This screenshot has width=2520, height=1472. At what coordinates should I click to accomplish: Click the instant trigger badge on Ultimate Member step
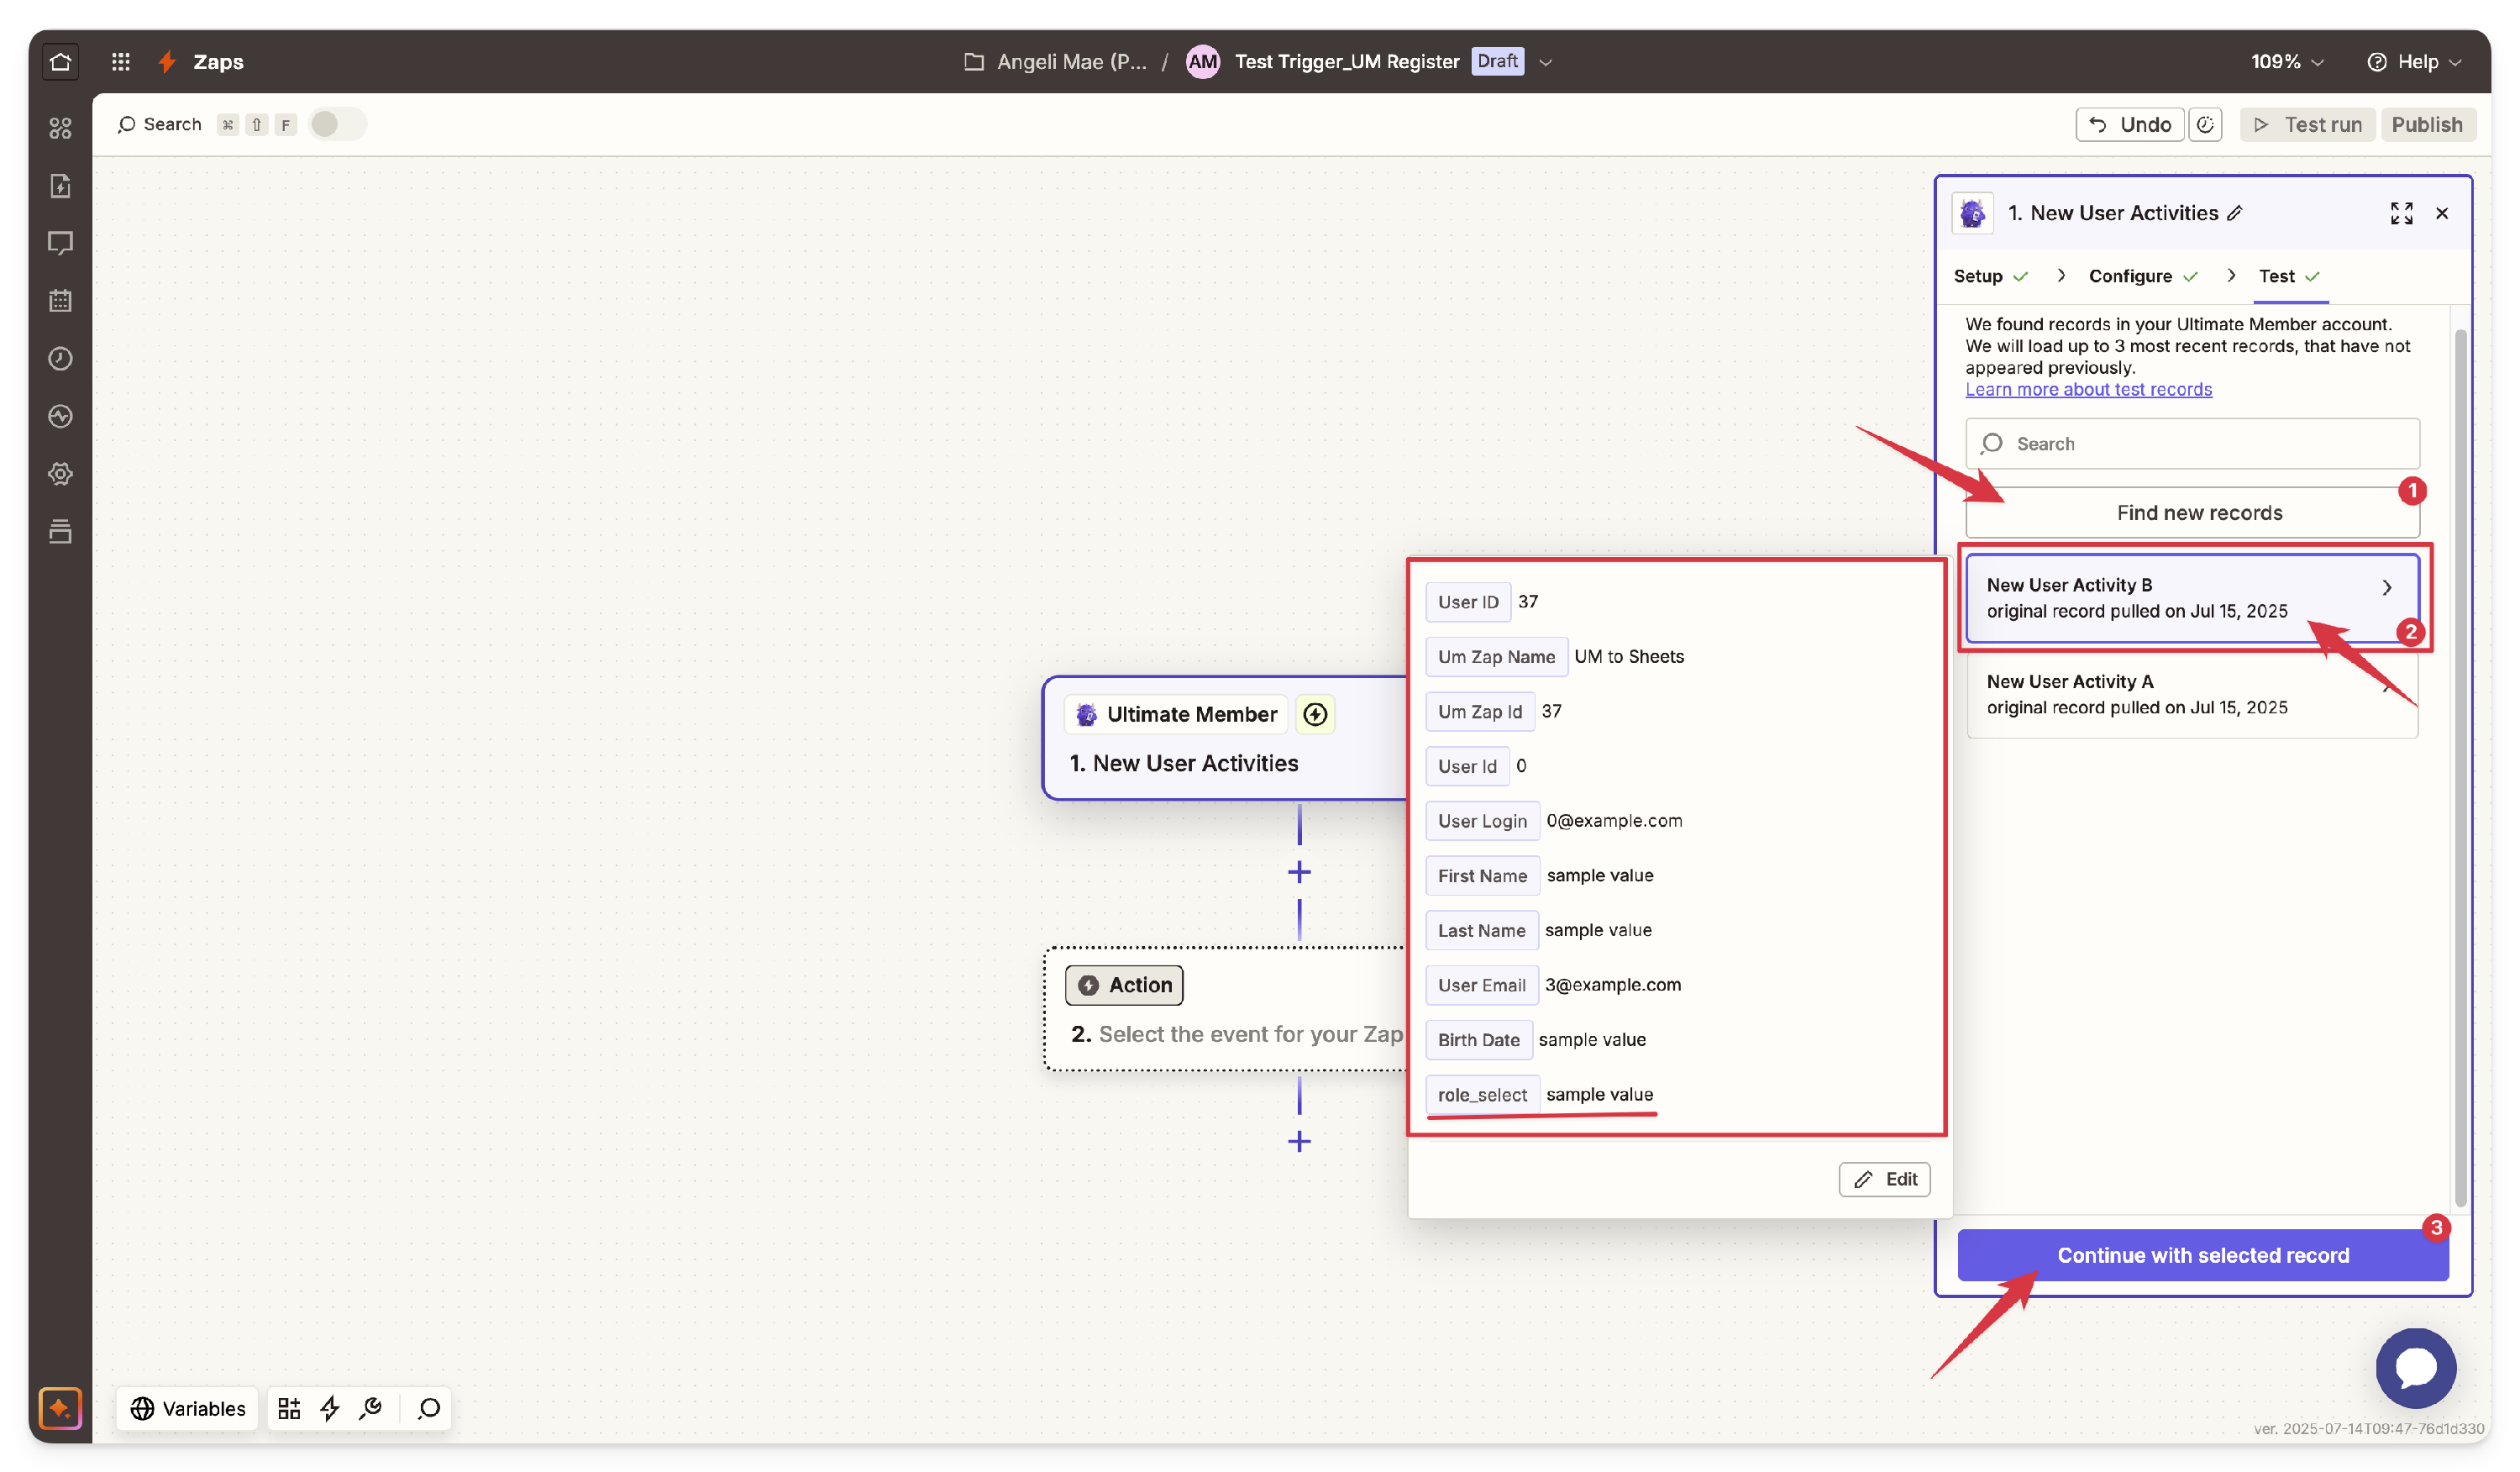click(x=1315, y=714)
